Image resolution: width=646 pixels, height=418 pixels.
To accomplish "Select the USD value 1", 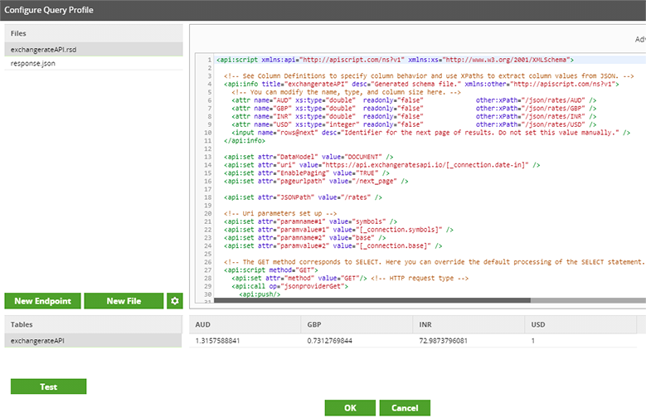I will (x=533, y=341).
